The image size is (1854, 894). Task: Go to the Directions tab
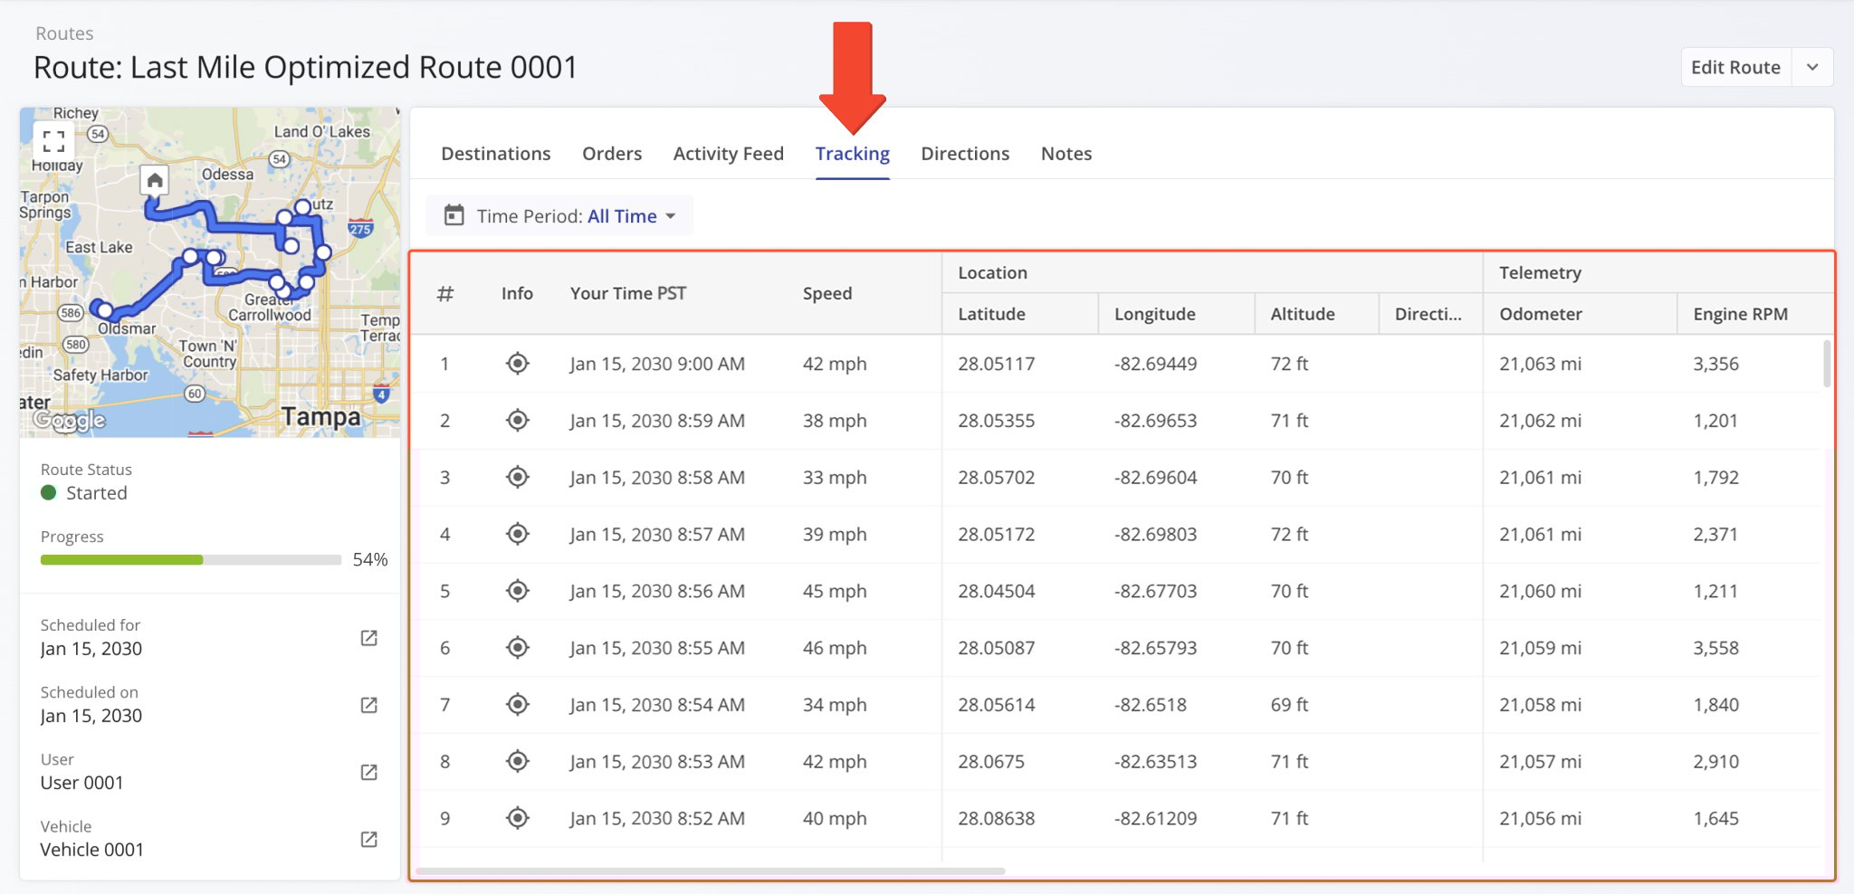[964, 154]
